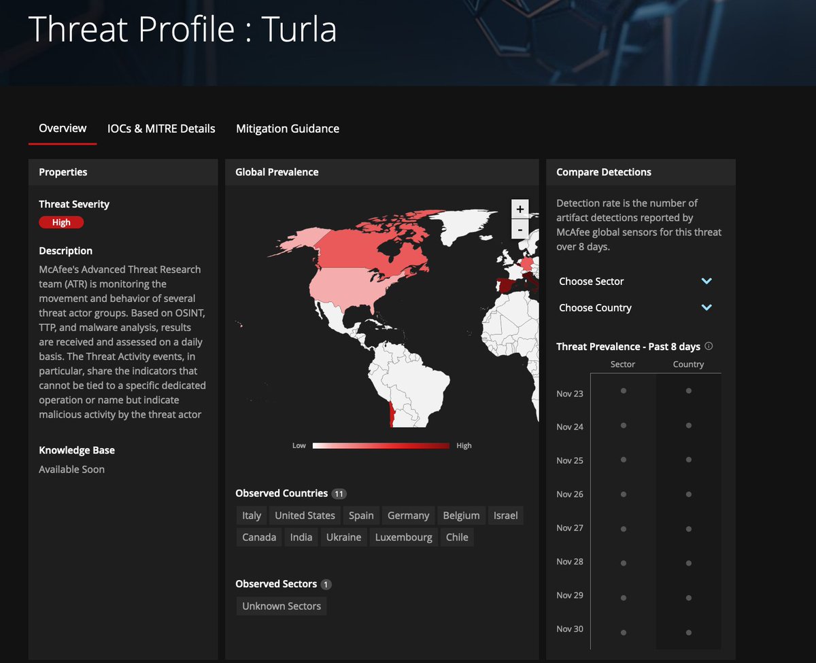Click the Sector column header
The height and width of the screenshot is (663, 816).
623,364
